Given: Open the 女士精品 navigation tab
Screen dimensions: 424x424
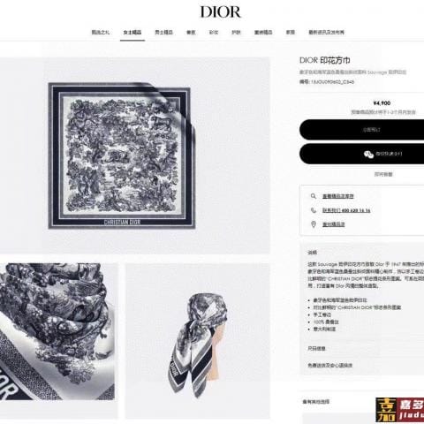Looking at the screenshot, I should 132,33.
